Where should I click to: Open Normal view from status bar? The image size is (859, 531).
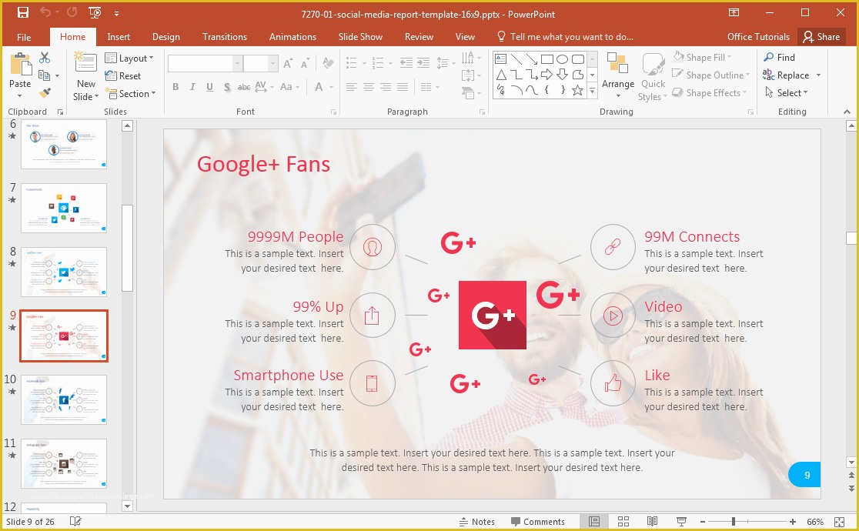594,521
